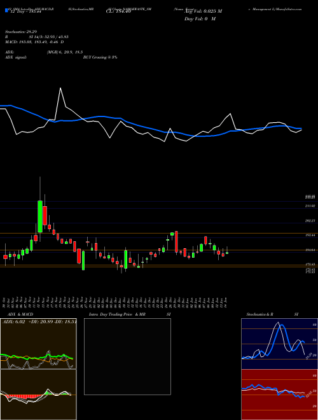The width and height of the screenshot is (318, 420).
Task: Click the "Stochastics & R" panel title
Action: point(259,314)
